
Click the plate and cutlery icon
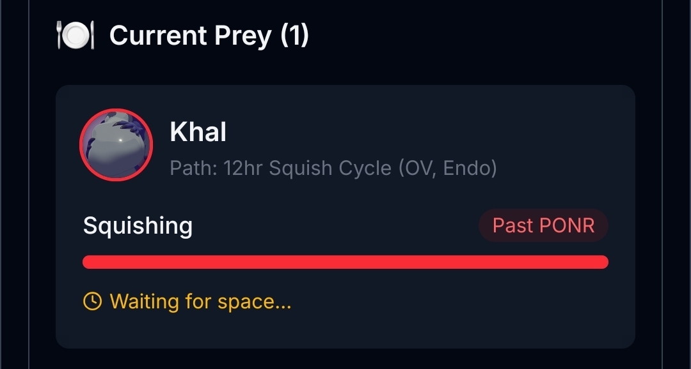75,36
